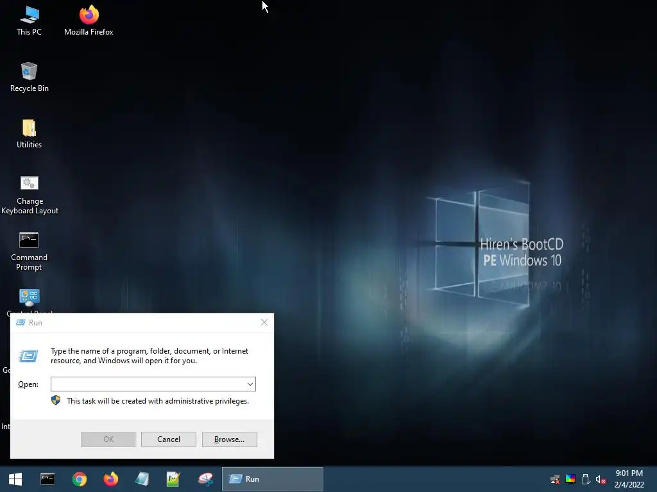Select the Run taskbar button
The width and height of the screenshot is (657, 492).
click(272, 479)
